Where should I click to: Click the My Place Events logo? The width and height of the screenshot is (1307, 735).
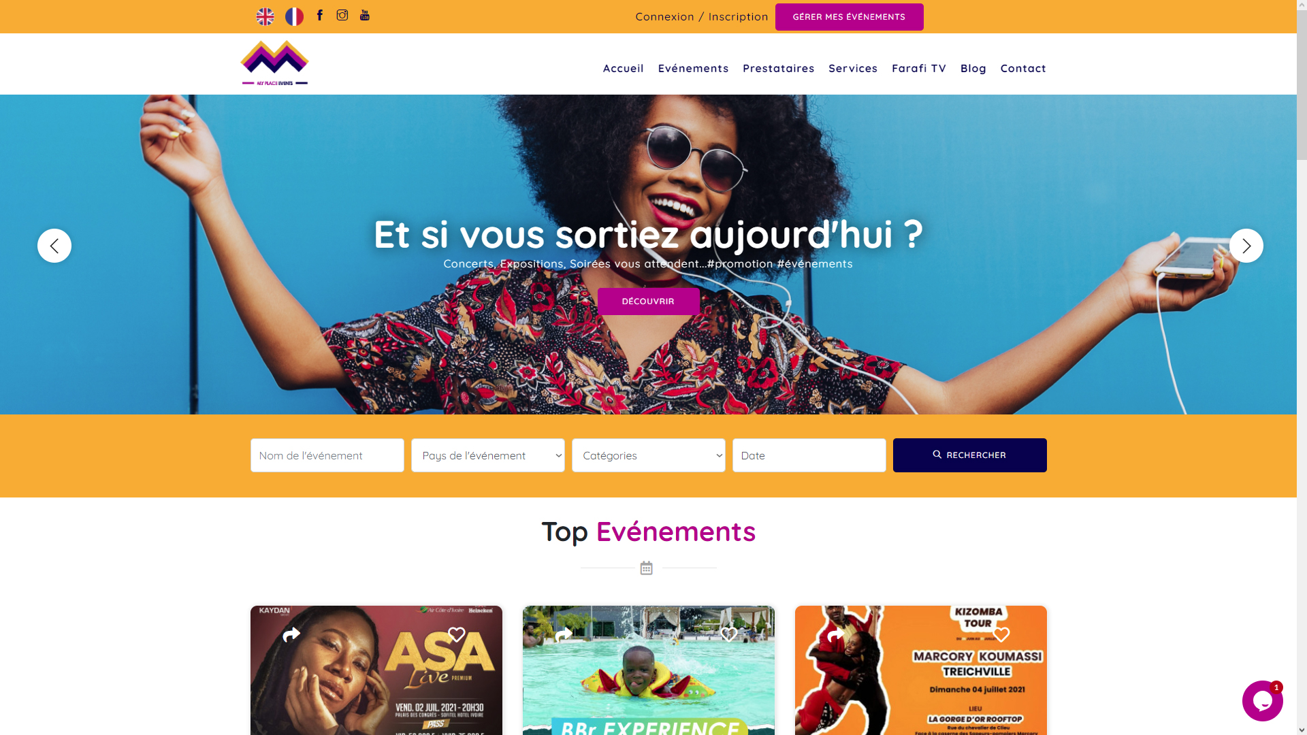coord(274,63)
